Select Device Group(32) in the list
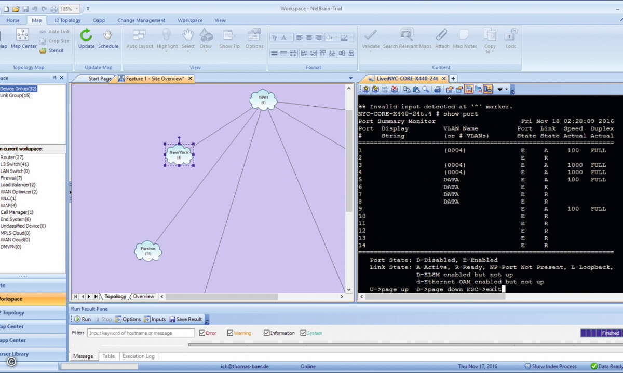623x373 pixels. coord(18,89)
